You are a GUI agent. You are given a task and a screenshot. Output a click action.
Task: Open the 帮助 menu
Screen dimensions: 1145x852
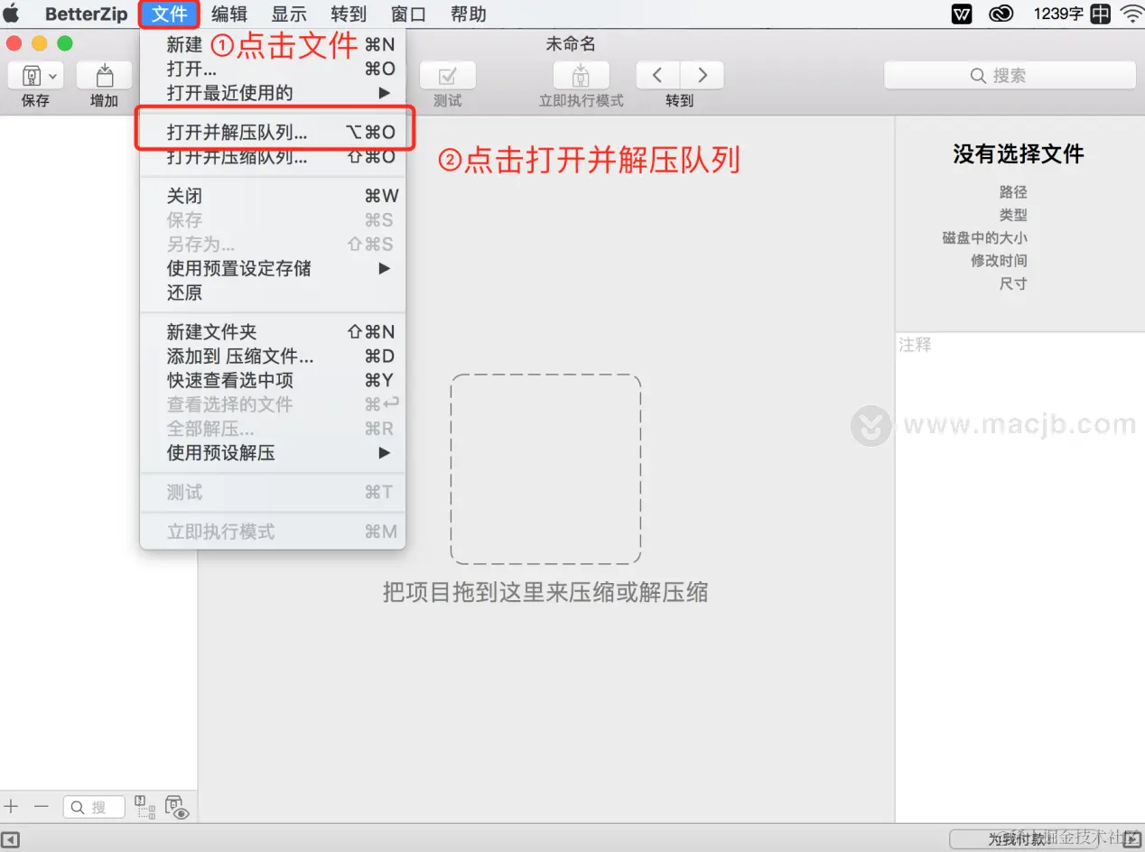(468, 14)
